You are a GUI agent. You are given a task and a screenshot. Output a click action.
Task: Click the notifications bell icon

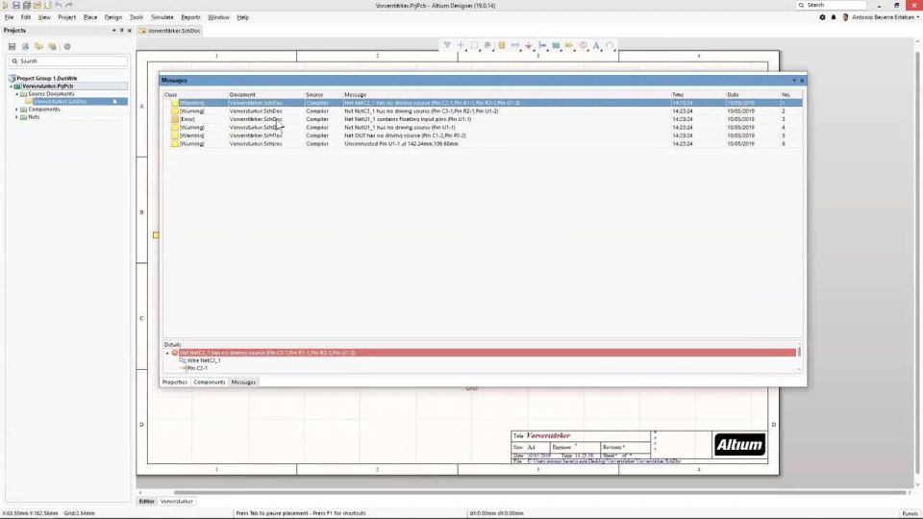pyautogui.click(x=834, y=17)
